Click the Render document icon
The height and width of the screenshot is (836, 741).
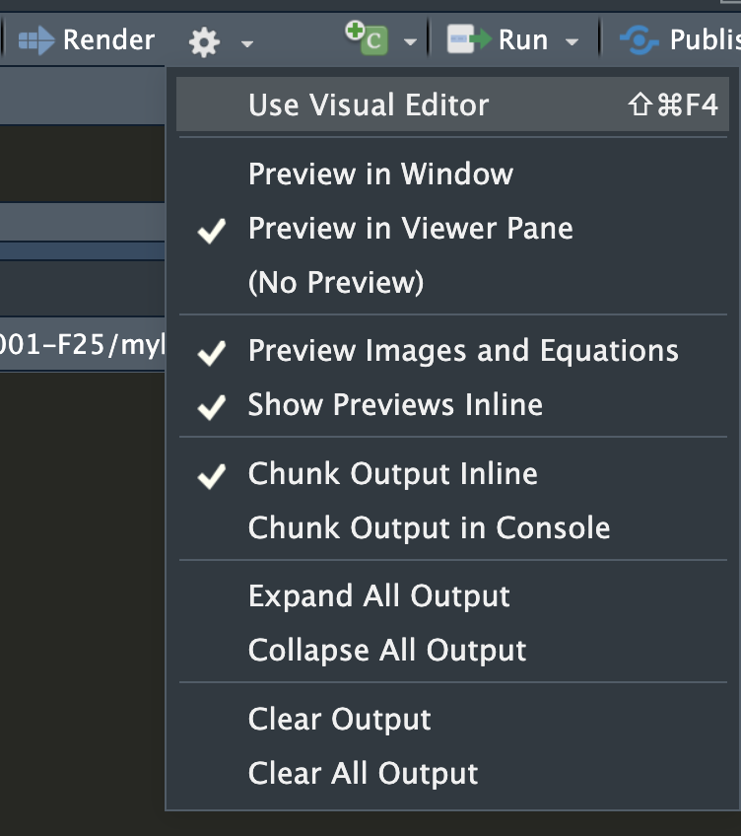point(36,40)
